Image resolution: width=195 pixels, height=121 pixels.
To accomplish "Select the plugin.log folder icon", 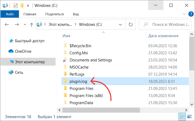I will [65, 81].
